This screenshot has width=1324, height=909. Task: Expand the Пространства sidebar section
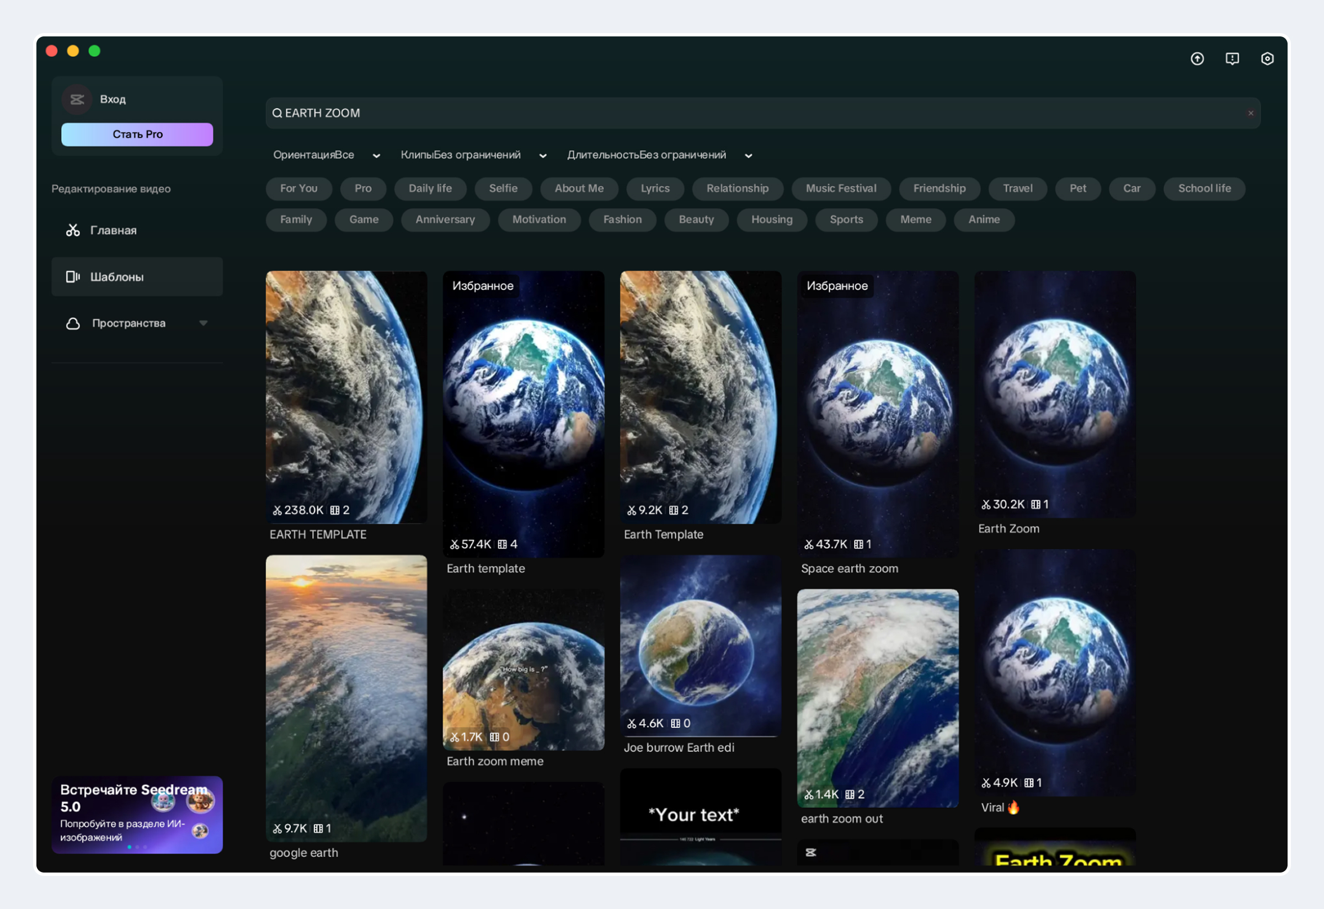(204, 324)
